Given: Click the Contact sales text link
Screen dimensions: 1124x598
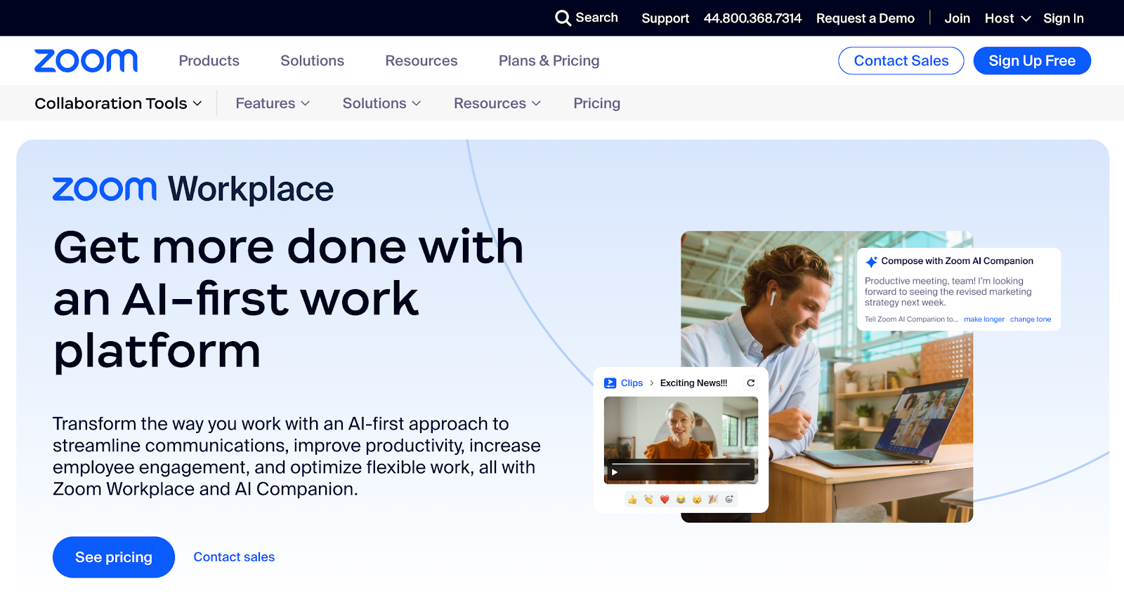Looking at the screenshot, I should (234, 557).
